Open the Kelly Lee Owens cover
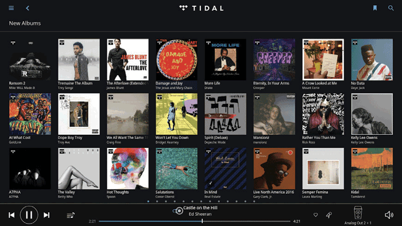This screenshot has height=226, width=402. tap(372, 114)
